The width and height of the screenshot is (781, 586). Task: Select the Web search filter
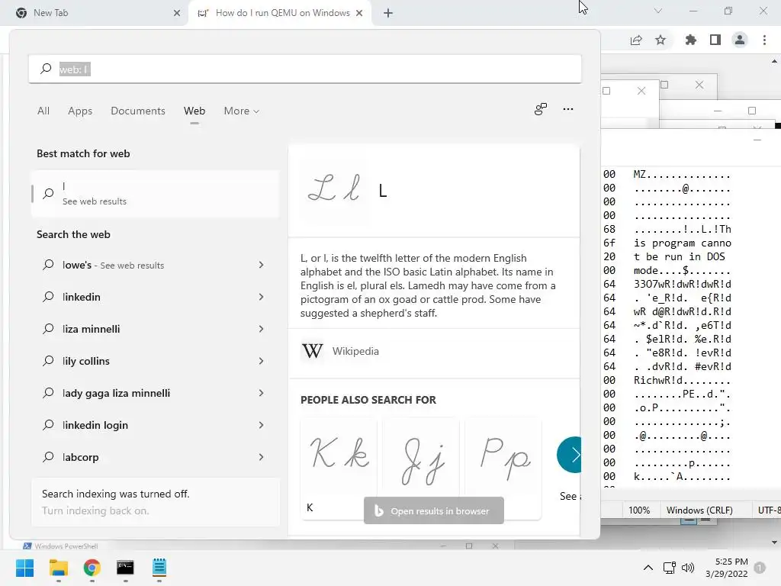194,111
